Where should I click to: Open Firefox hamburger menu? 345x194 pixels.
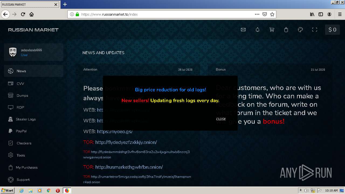click(340, 14)
